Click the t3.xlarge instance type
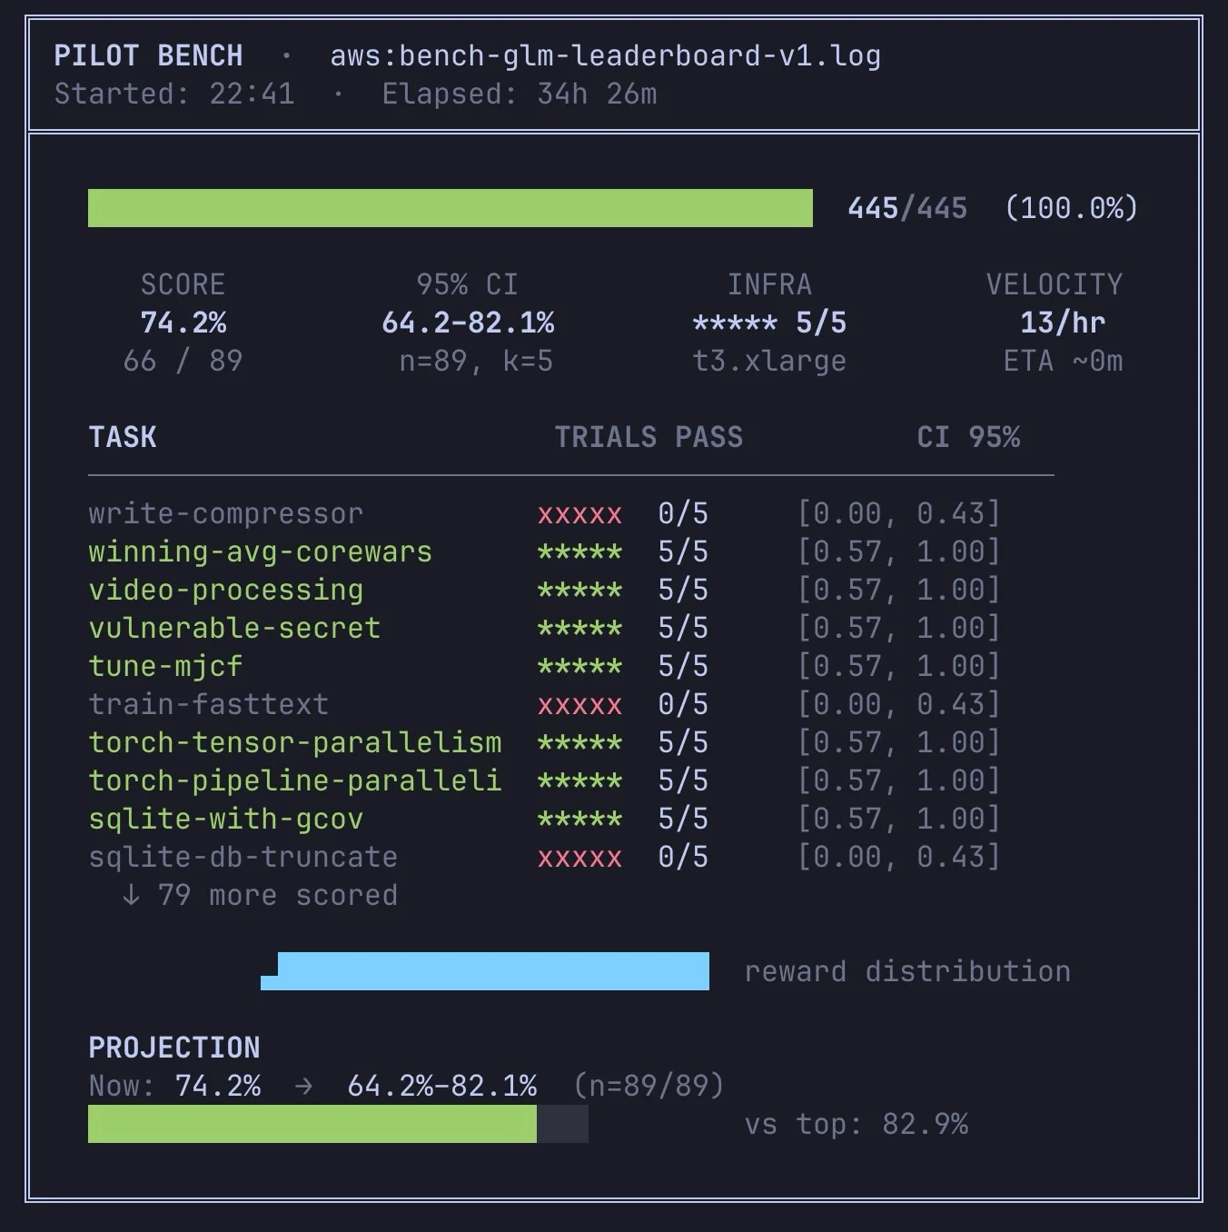Image resolution: width=1228 pixels, height=1232 pixels. coord(769,361)
